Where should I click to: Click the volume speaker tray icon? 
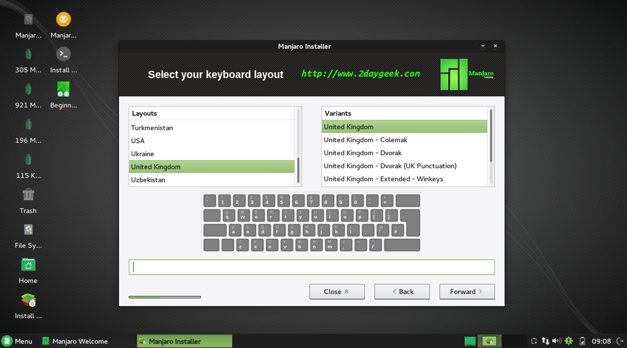click(557, 341)
